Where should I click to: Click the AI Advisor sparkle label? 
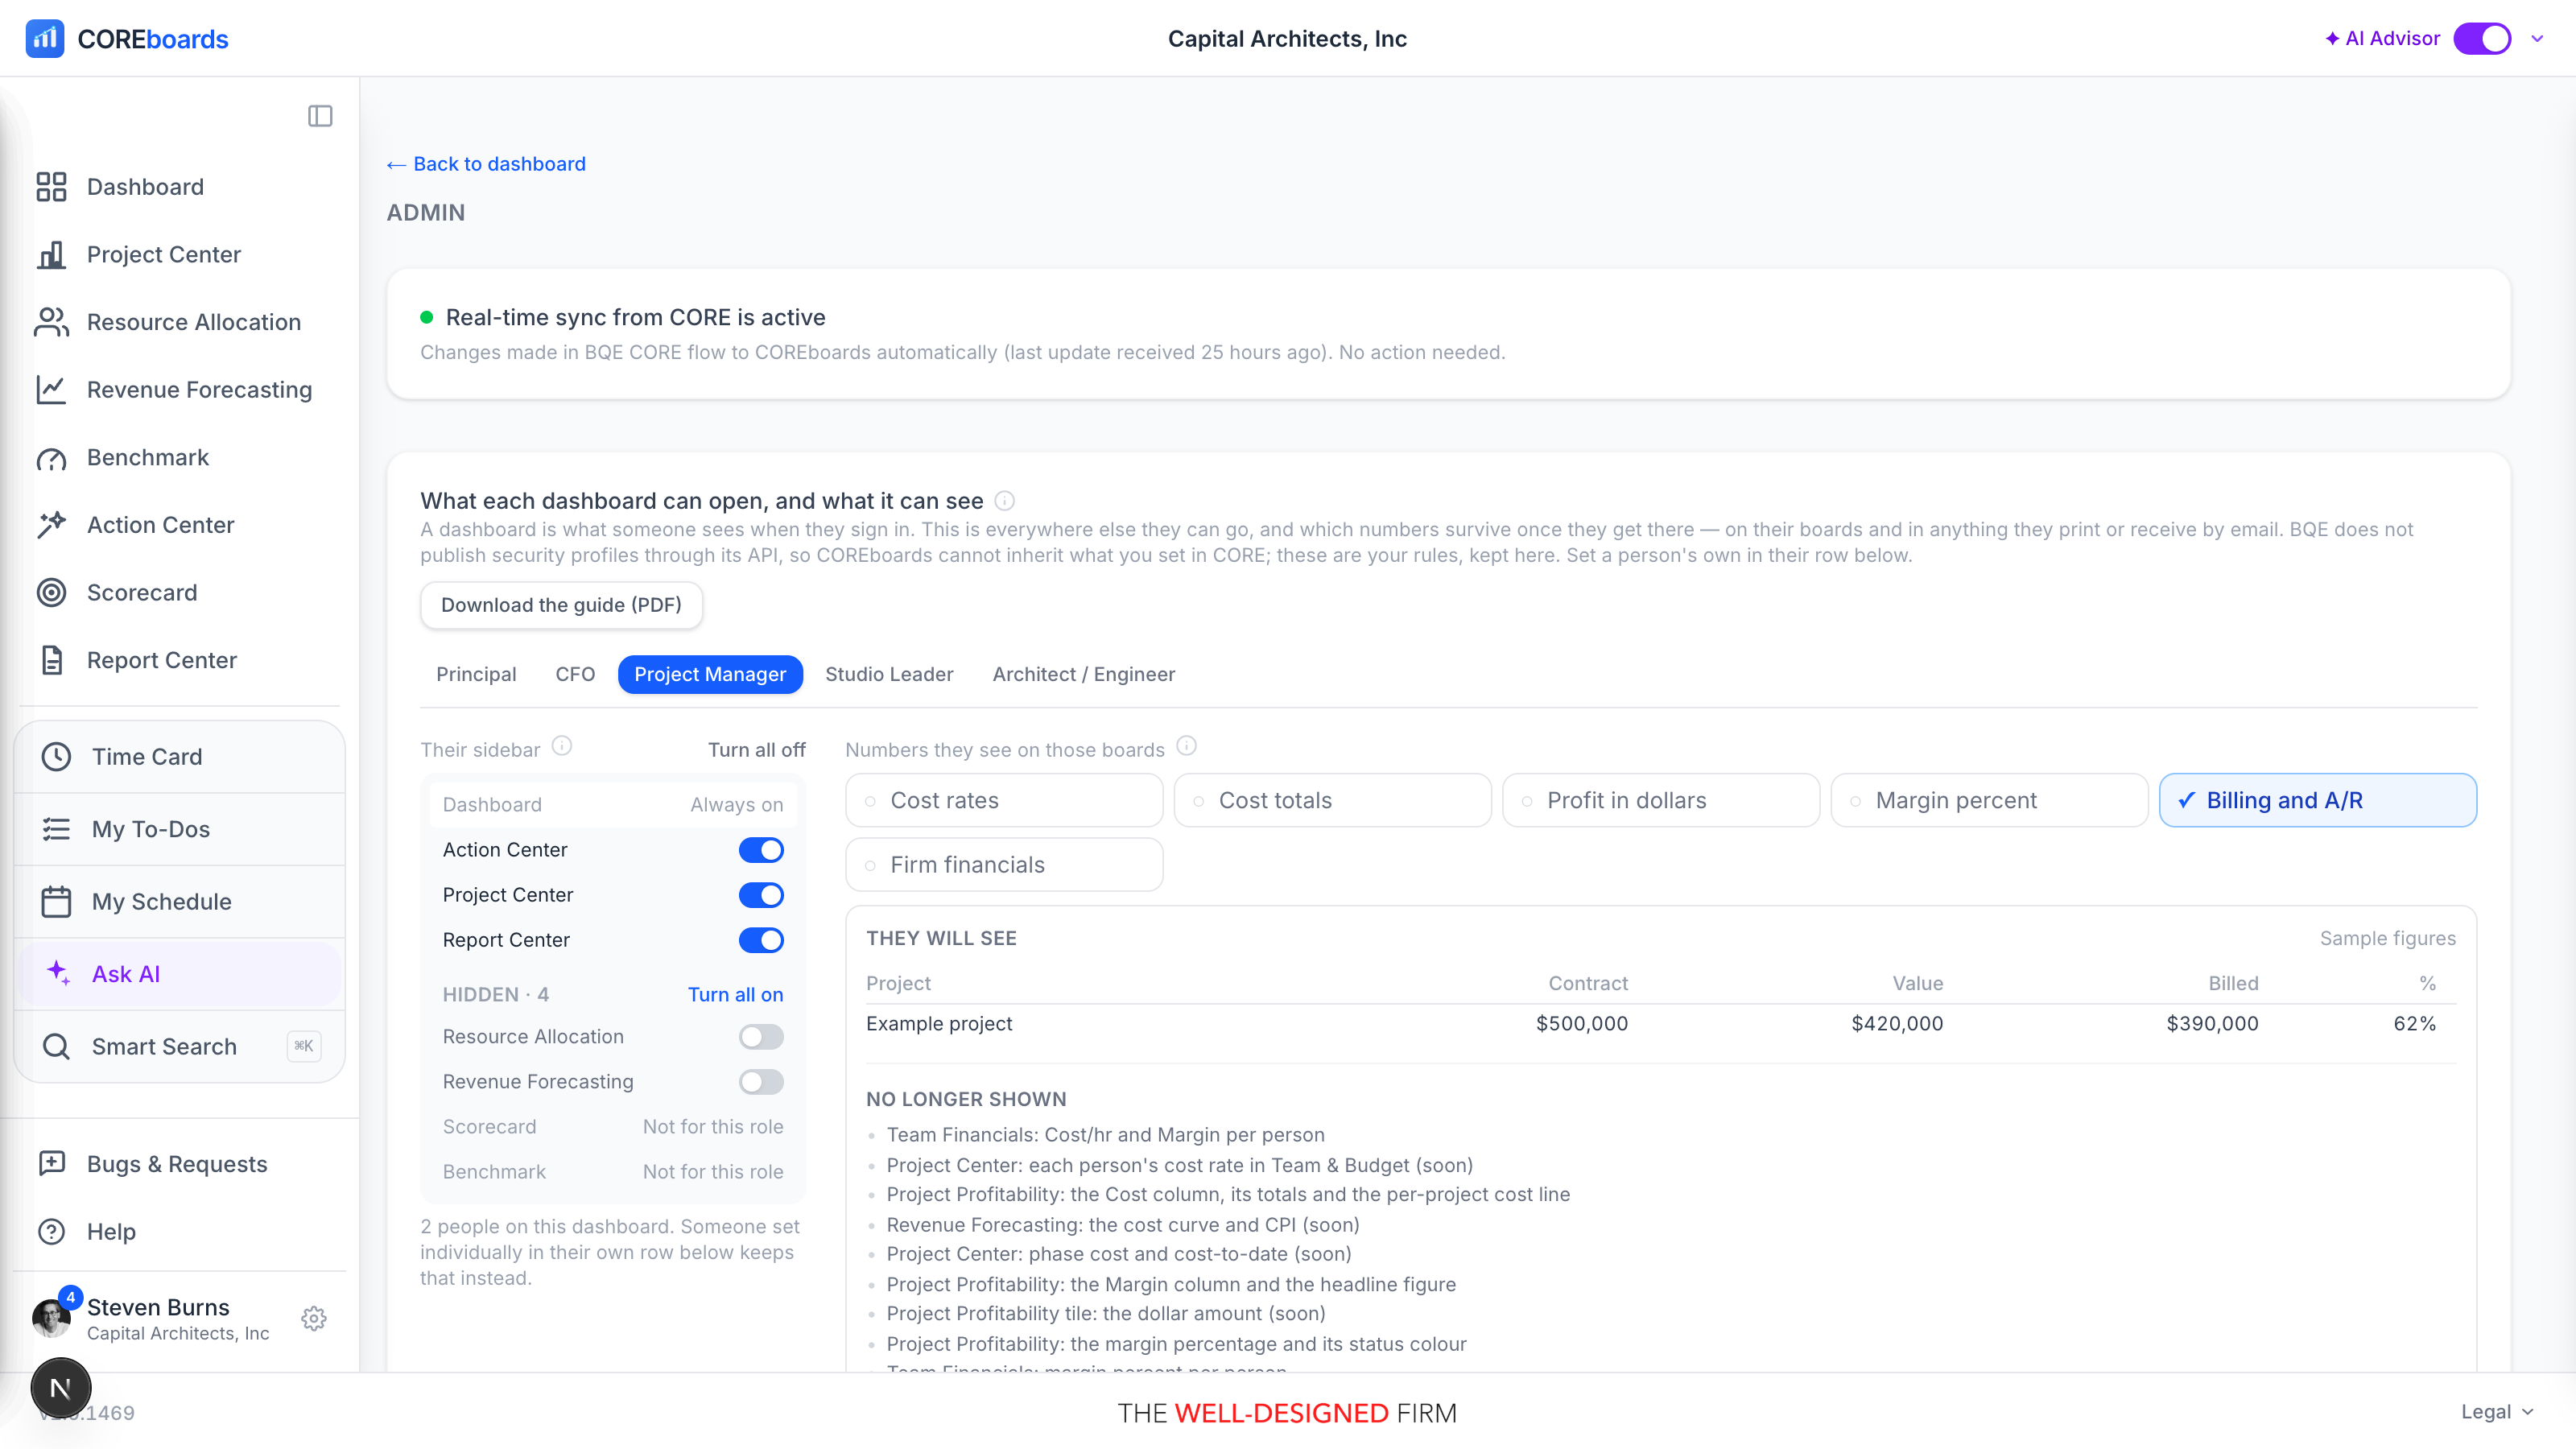point(2382,39)
